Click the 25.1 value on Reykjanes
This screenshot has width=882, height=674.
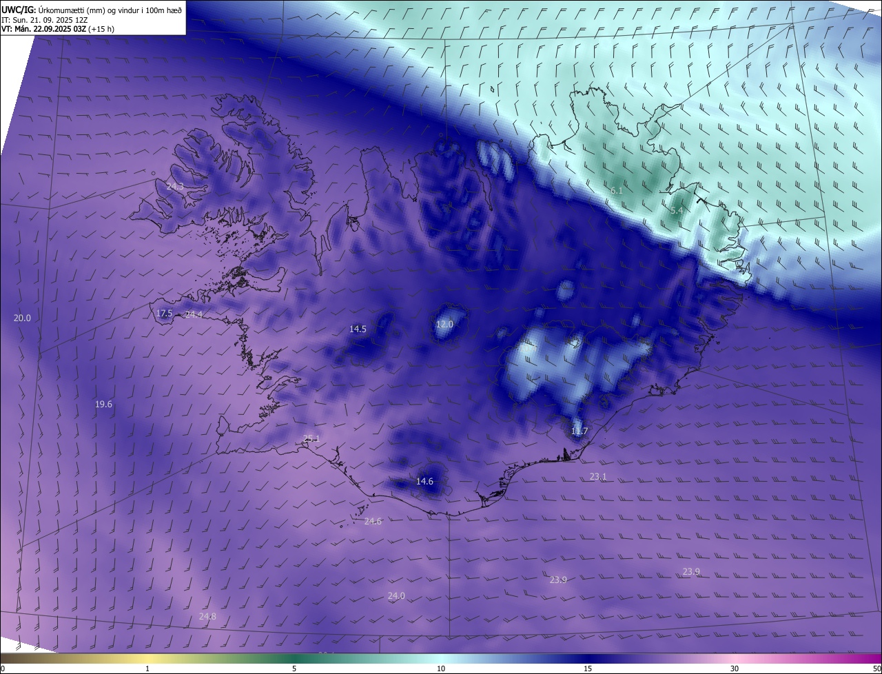click(312, 438)
